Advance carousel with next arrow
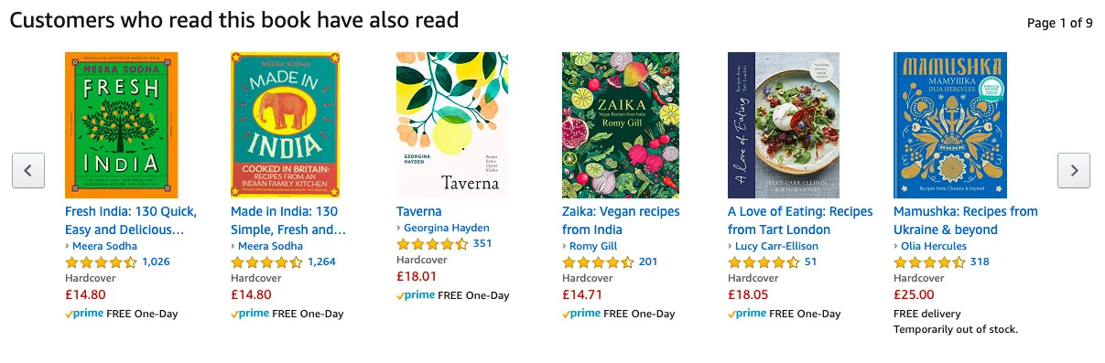The image size is (1105, 363). tap(1074, 170)
